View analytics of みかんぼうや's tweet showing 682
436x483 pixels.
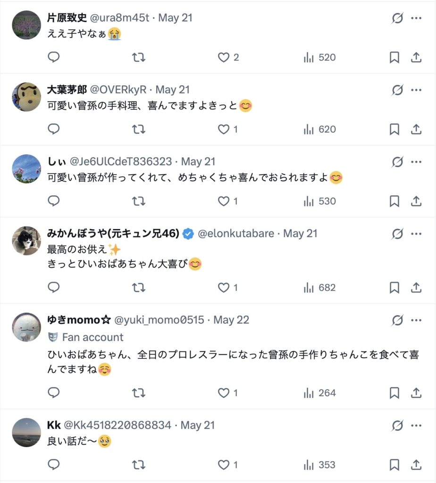[x=320, y=288]
